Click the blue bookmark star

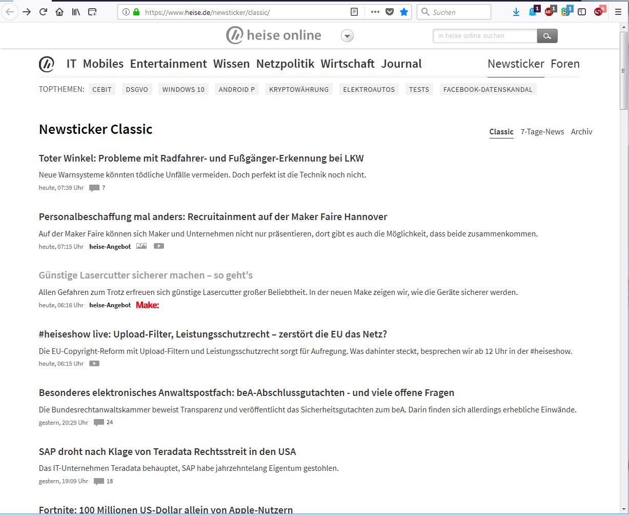pyautogui.click(x=404, y=12)
